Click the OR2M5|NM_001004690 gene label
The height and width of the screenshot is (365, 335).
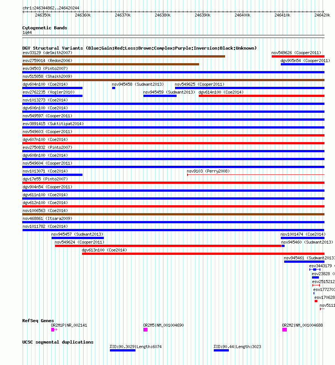tap(163, 325)
